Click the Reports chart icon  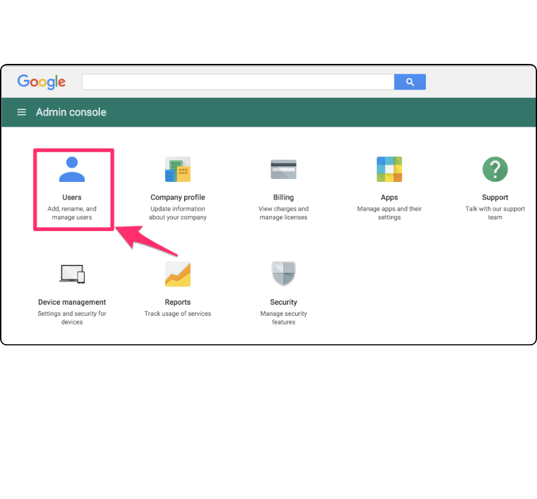coord(177,274)
